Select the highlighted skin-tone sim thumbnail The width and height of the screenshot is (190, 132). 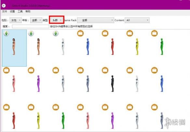[x=14, y=48]
